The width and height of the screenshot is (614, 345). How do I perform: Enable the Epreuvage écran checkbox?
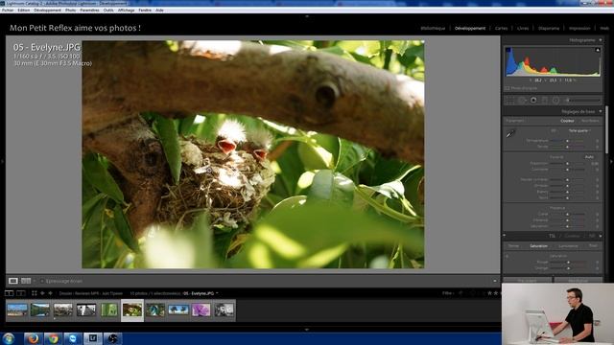click(42, 281)
